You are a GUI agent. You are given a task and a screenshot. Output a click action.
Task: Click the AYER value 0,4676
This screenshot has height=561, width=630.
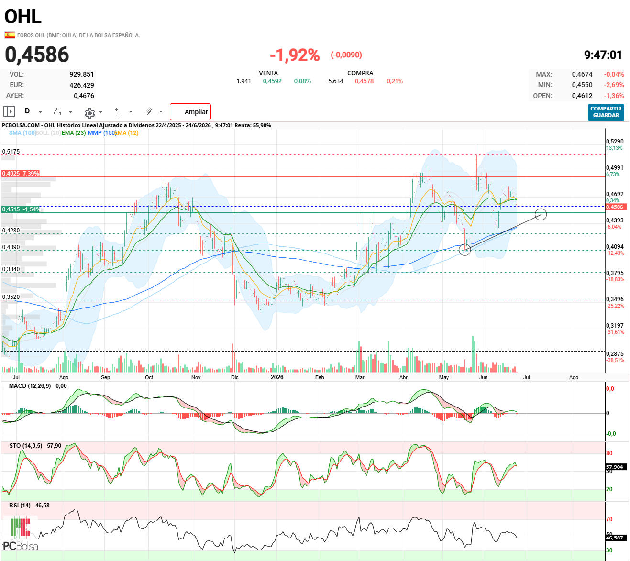(84, 96)
